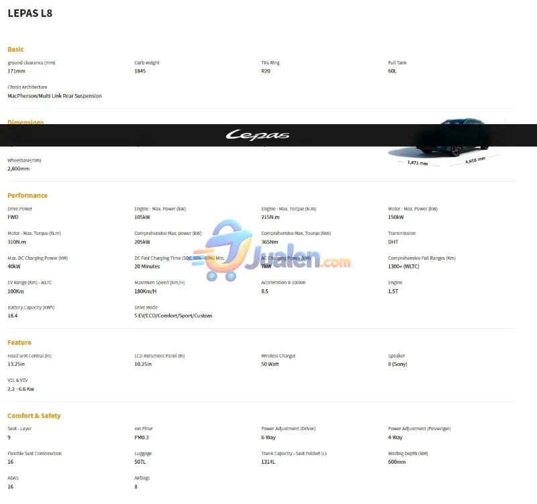Screen dimensions: 537x504
Task: Select passenger power adjustment value 4-Way
Action: coord(395,438)
